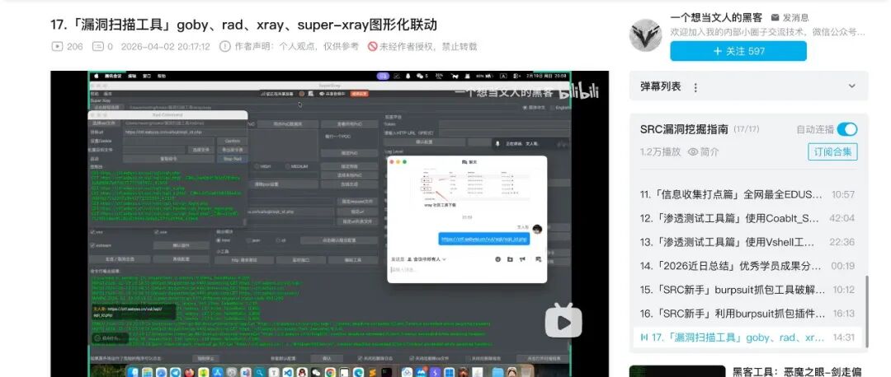Image resolution: width=891 pixels, height=377 pixels.
Task: Follow uploader with 关注 597 button
Action: tap(738, 51)
